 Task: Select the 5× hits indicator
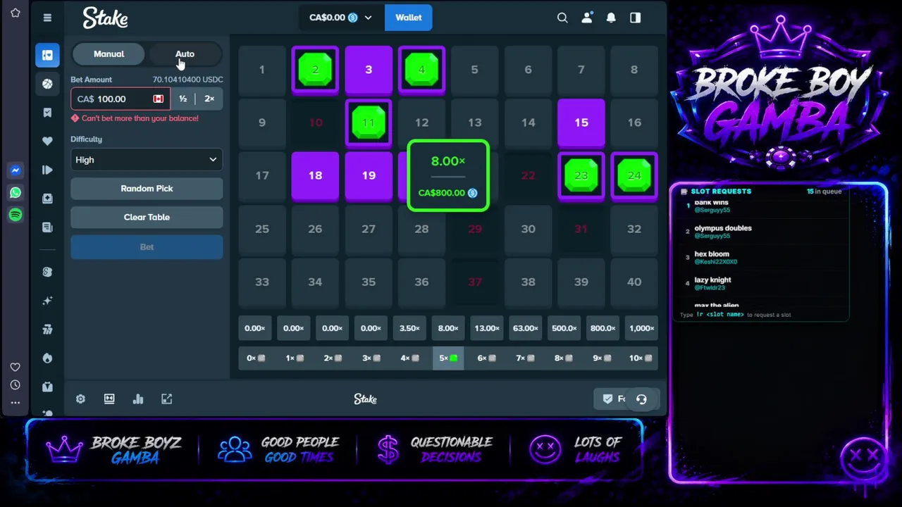point(448,358)
